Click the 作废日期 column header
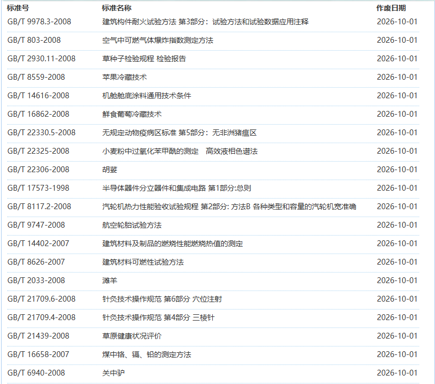This screenshot has width=435, height=384. coord(391,8)
